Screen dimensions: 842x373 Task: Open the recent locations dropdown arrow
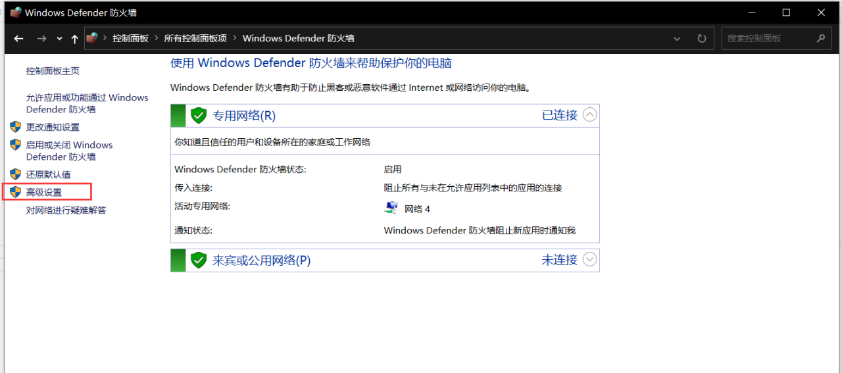[x=59, y=39]
